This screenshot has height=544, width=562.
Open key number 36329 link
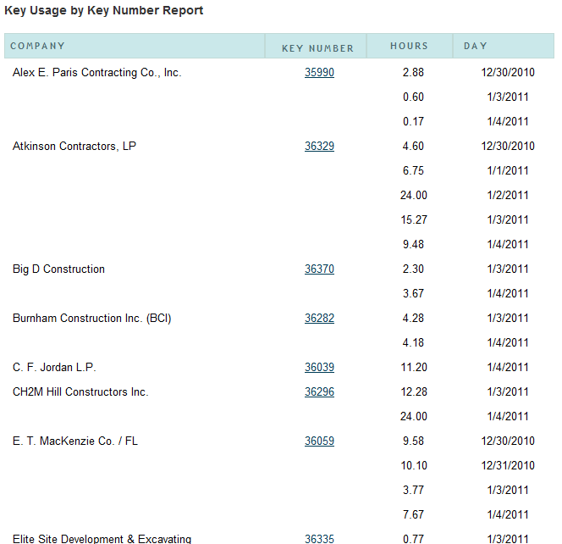click(x=319, y=147)
